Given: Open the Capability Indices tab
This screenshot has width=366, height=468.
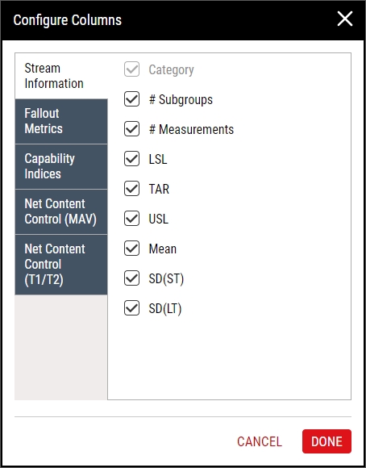Looking at the screenshot, I should tap(61, 166).
